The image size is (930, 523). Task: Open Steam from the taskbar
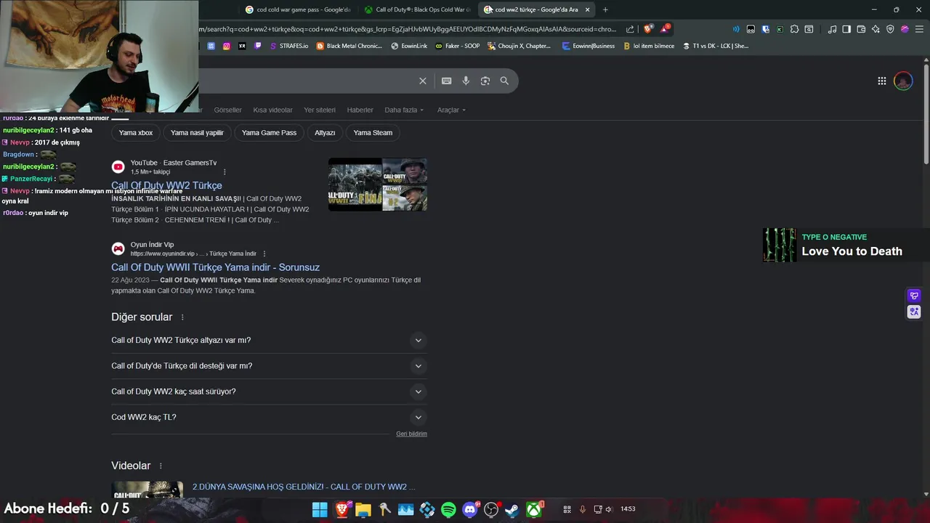[512, 510]
